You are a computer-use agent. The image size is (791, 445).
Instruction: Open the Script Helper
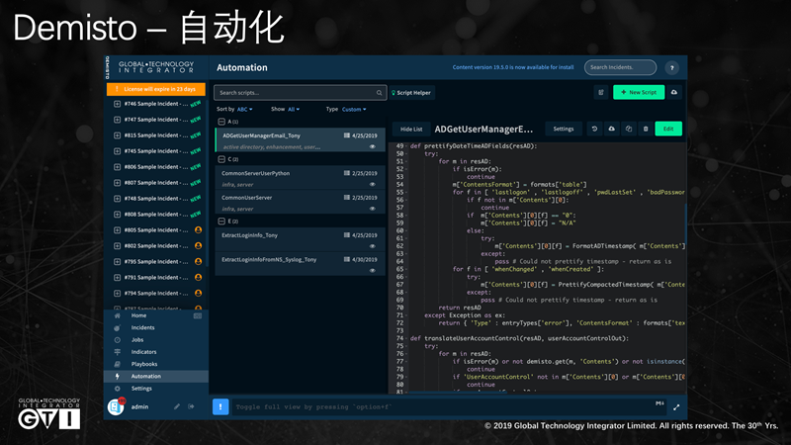[x=411, y=93]
